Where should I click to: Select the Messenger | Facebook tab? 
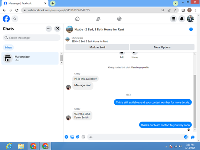point(25,3)
